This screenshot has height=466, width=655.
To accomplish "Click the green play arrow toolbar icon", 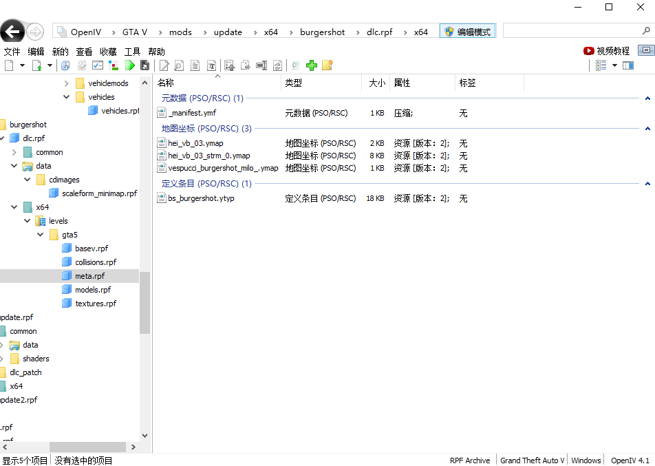I will [x=129, y=65].
